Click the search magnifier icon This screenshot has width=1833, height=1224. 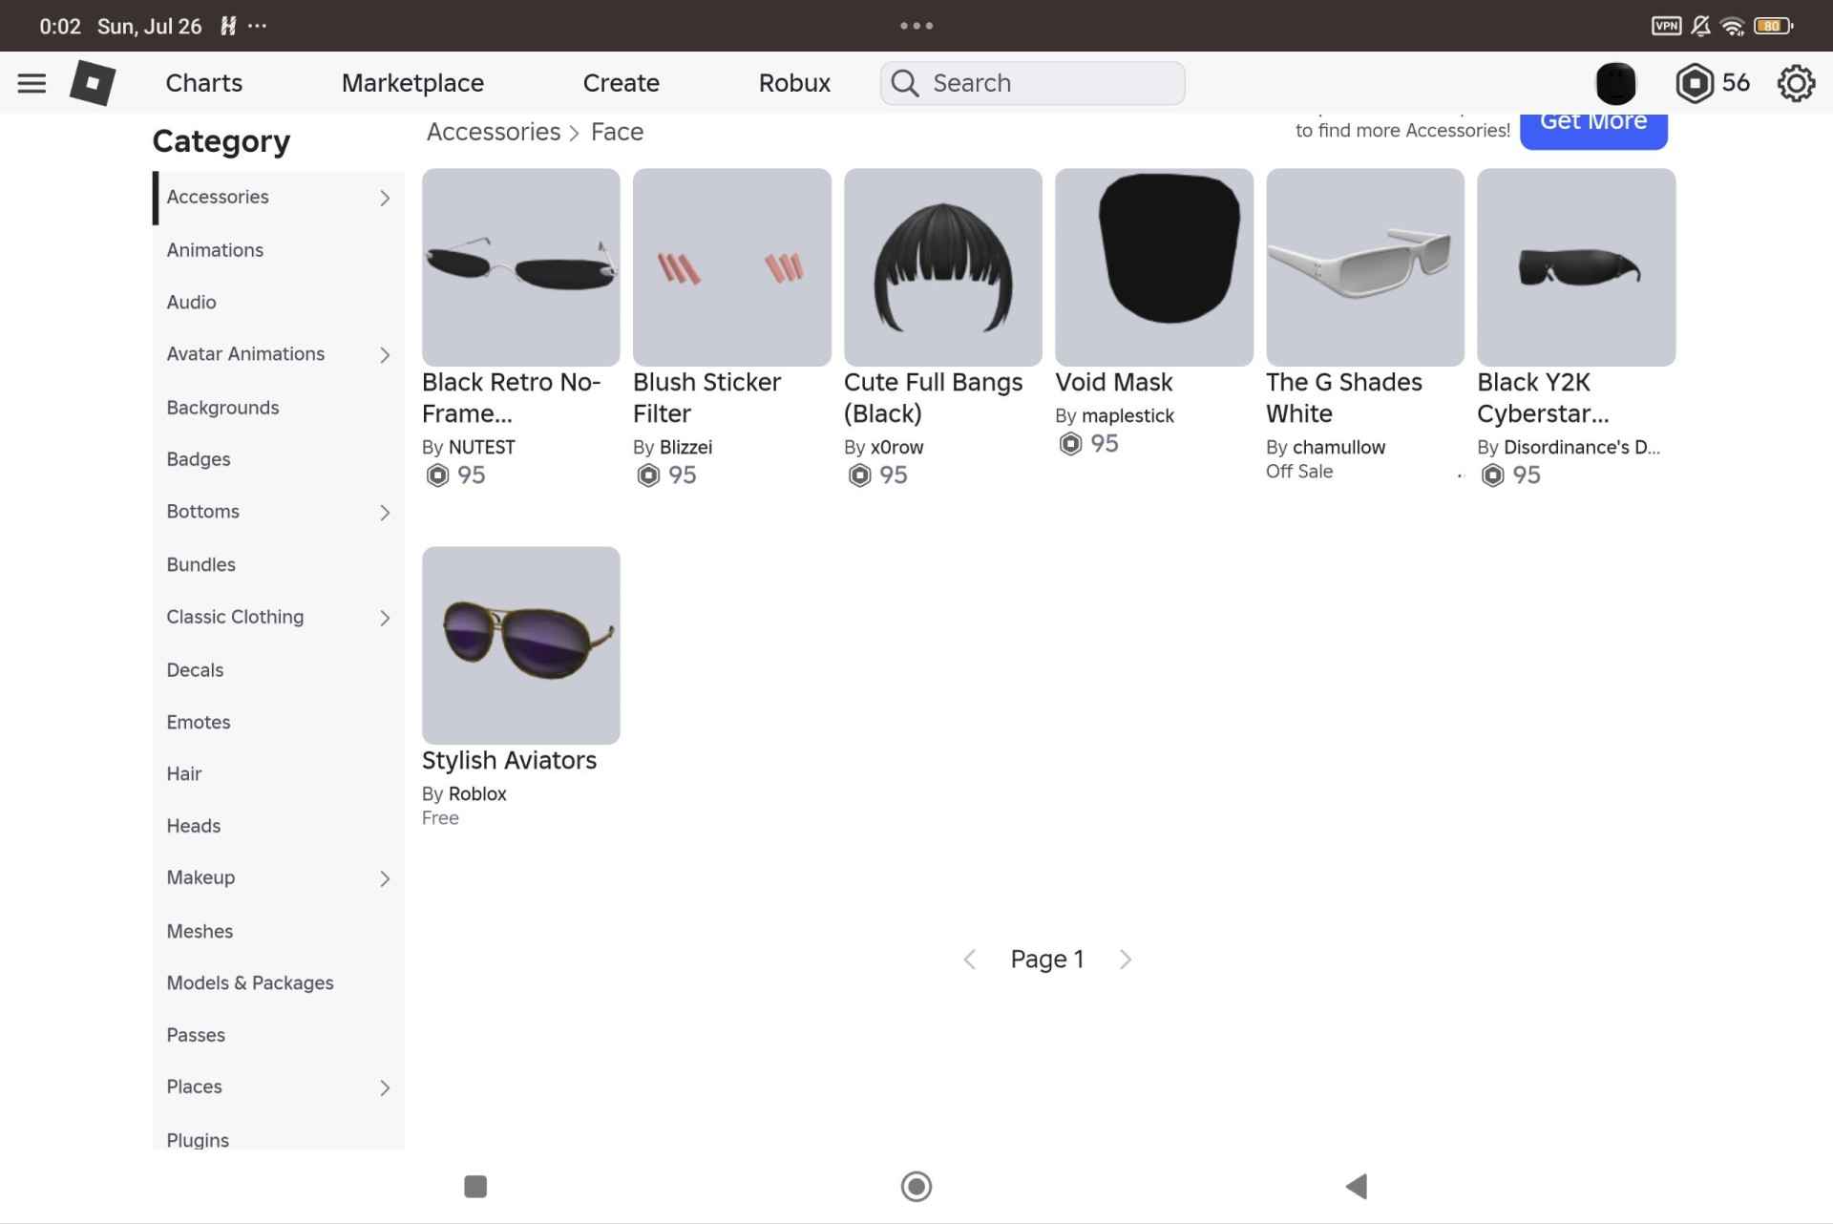905,83
